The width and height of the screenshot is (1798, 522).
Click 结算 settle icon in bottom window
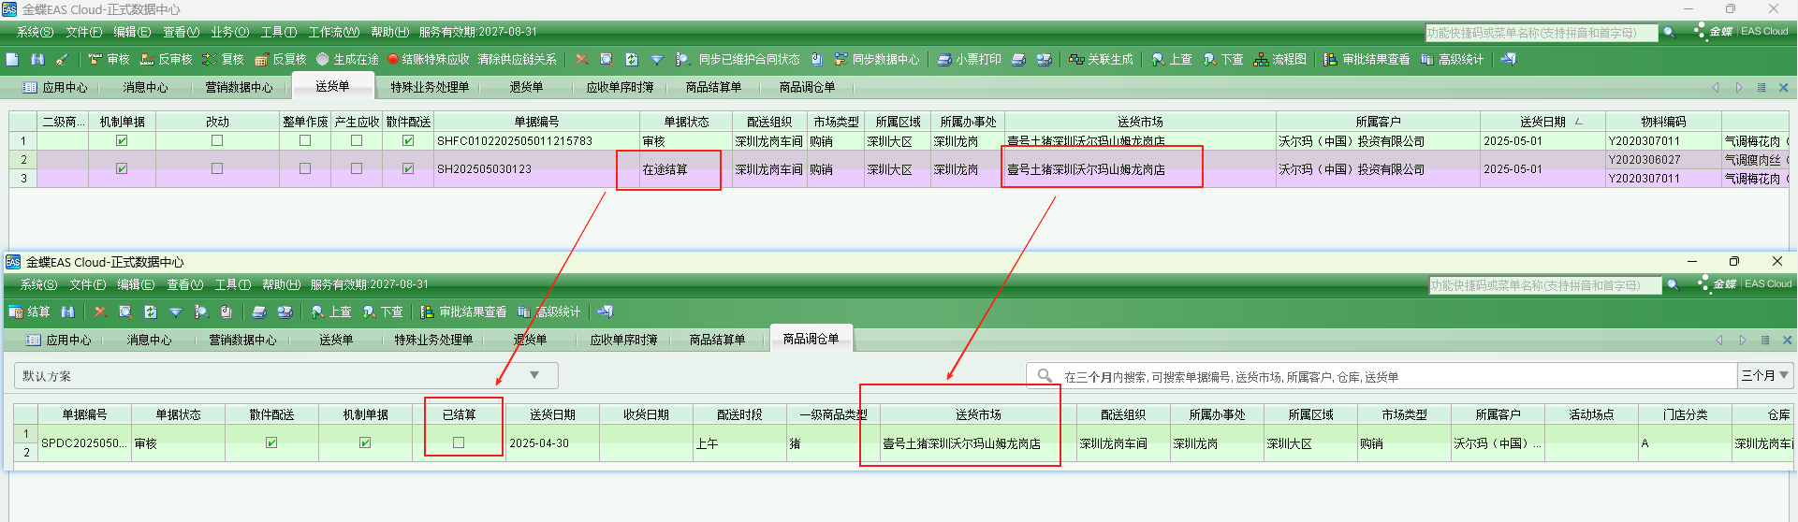point(16,312)
